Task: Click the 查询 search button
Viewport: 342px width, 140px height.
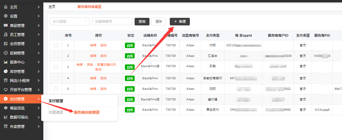Action: pyautogui.click(x=142, y=21)
